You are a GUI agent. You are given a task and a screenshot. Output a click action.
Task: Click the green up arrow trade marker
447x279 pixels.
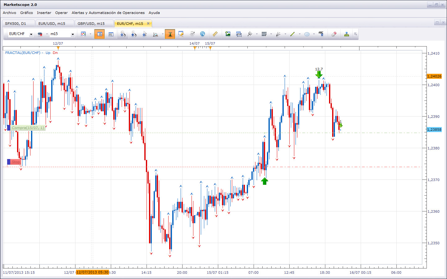click(264, 181)
